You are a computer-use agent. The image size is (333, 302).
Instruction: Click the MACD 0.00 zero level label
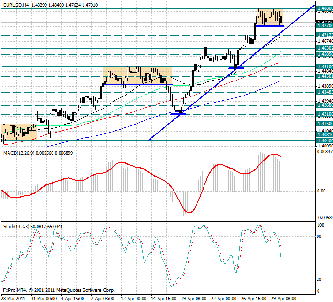[x=321, y=191]
